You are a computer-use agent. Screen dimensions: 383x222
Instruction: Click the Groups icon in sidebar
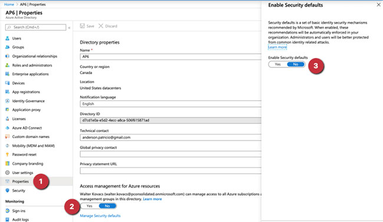[7, 47]
